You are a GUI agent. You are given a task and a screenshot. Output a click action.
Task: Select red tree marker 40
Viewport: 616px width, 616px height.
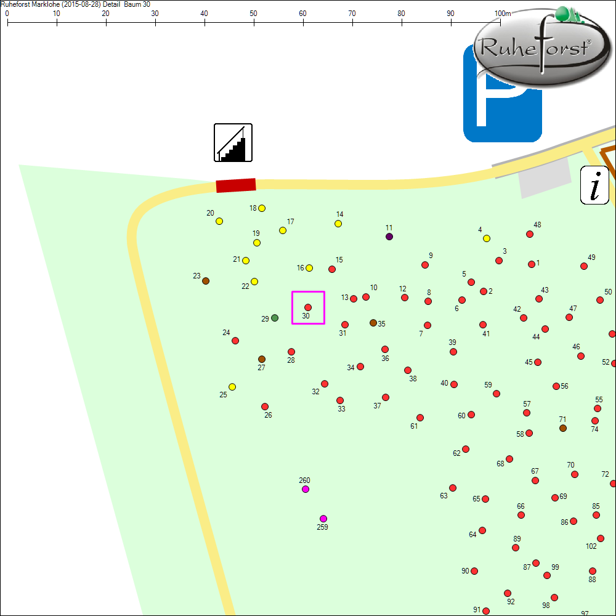pyautogui.click(x=454, y=384)
